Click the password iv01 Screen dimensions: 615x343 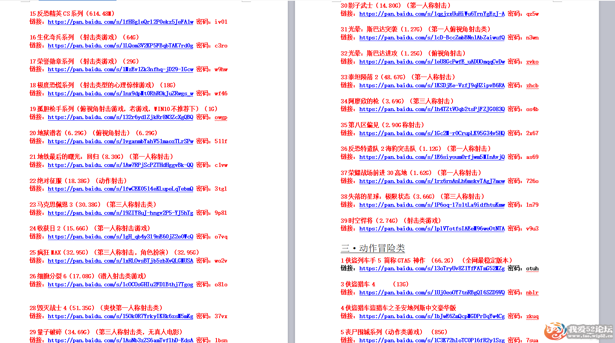pyautogui.click(x=221, y=22)
